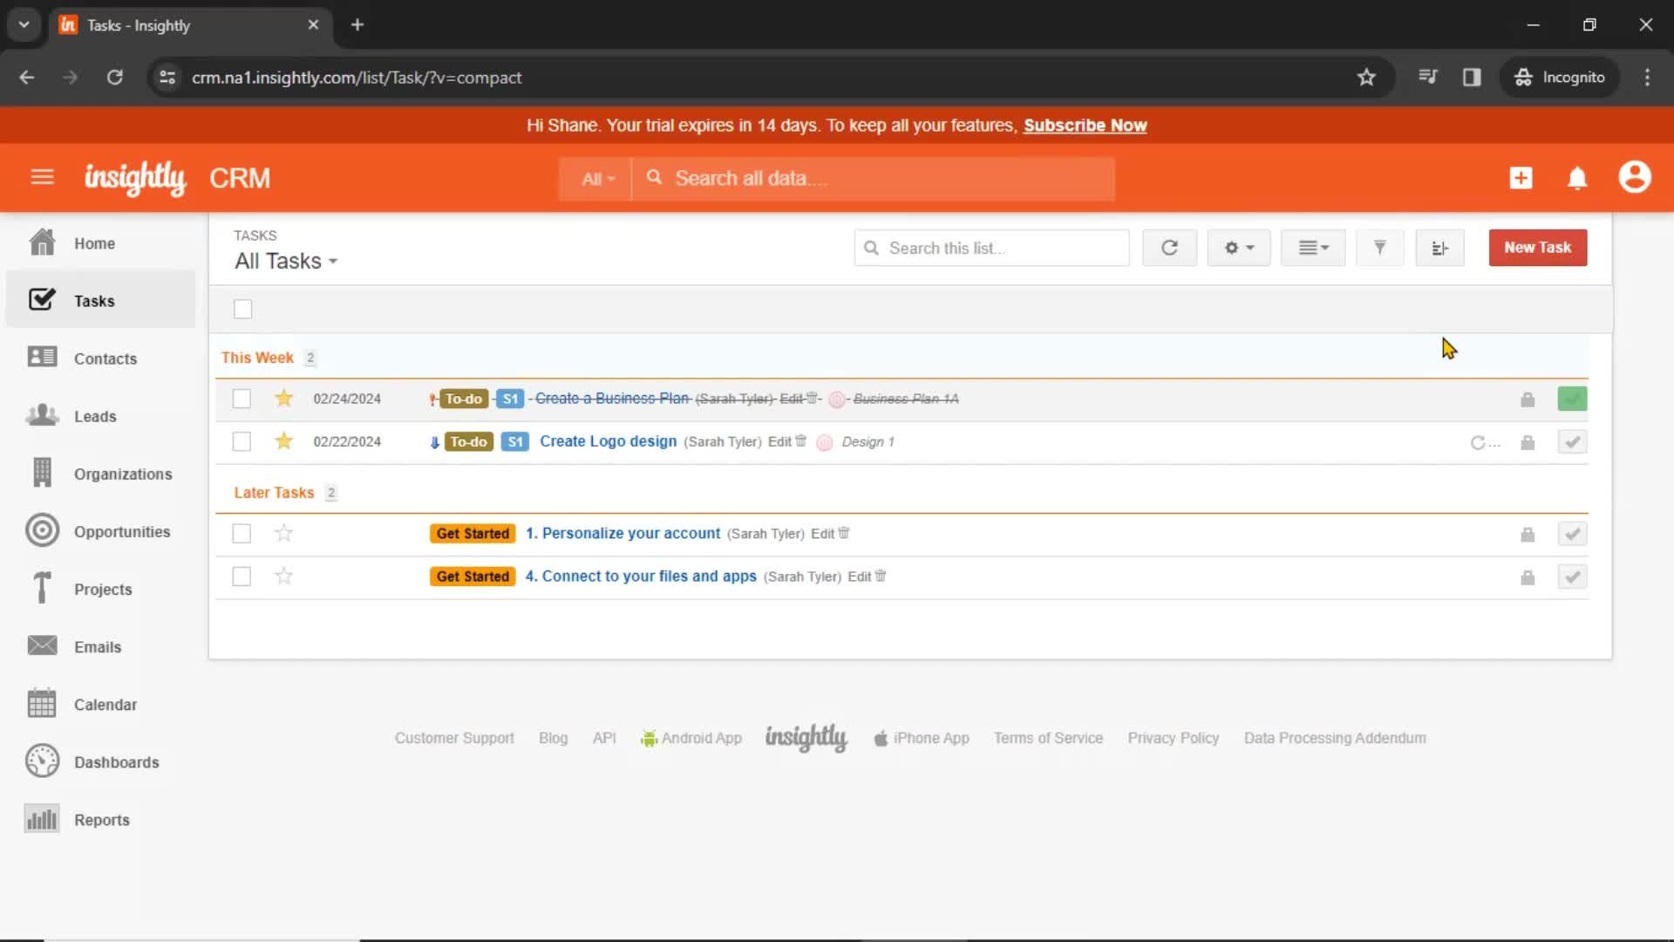Toggle the checkbox for Personalize your account
This screenshot has width=1674, height=942.
(242, 533)
